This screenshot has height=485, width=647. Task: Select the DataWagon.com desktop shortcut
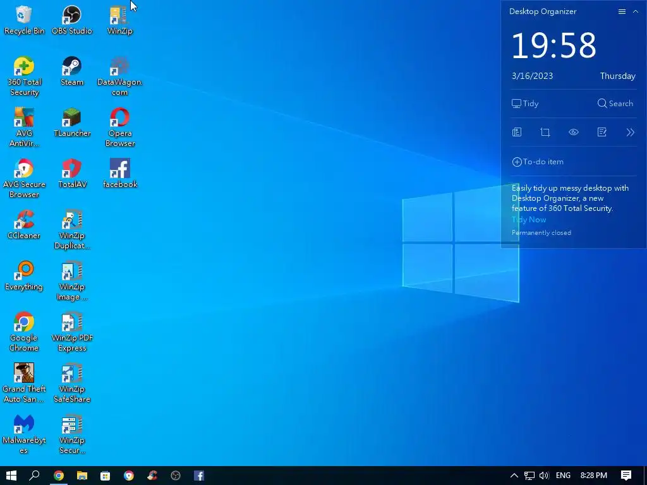(x=119, y=76)
